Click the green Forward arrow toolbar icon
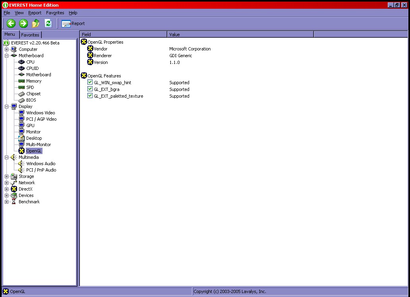This screenshot has width=410, height=297. tap(23, 23)
